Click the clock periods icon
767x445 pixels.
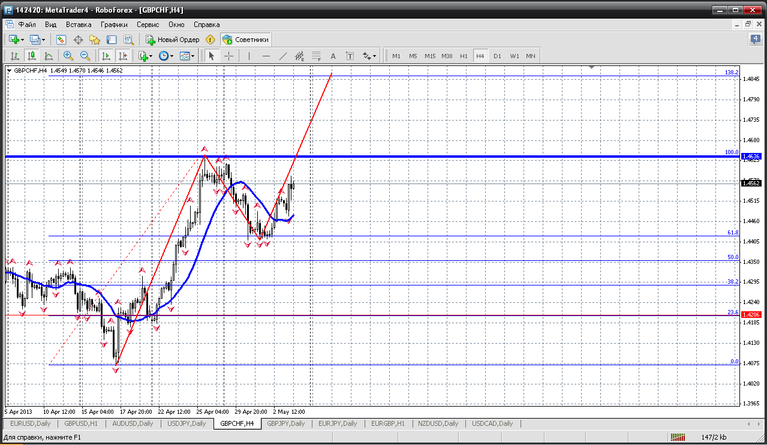[163, 56]
